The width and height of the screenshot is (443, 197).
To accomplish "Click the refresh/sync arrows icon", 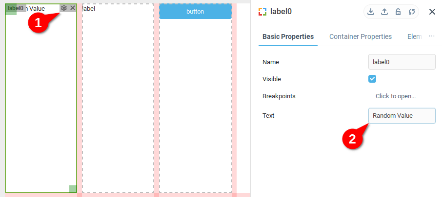I will point(412,12).
